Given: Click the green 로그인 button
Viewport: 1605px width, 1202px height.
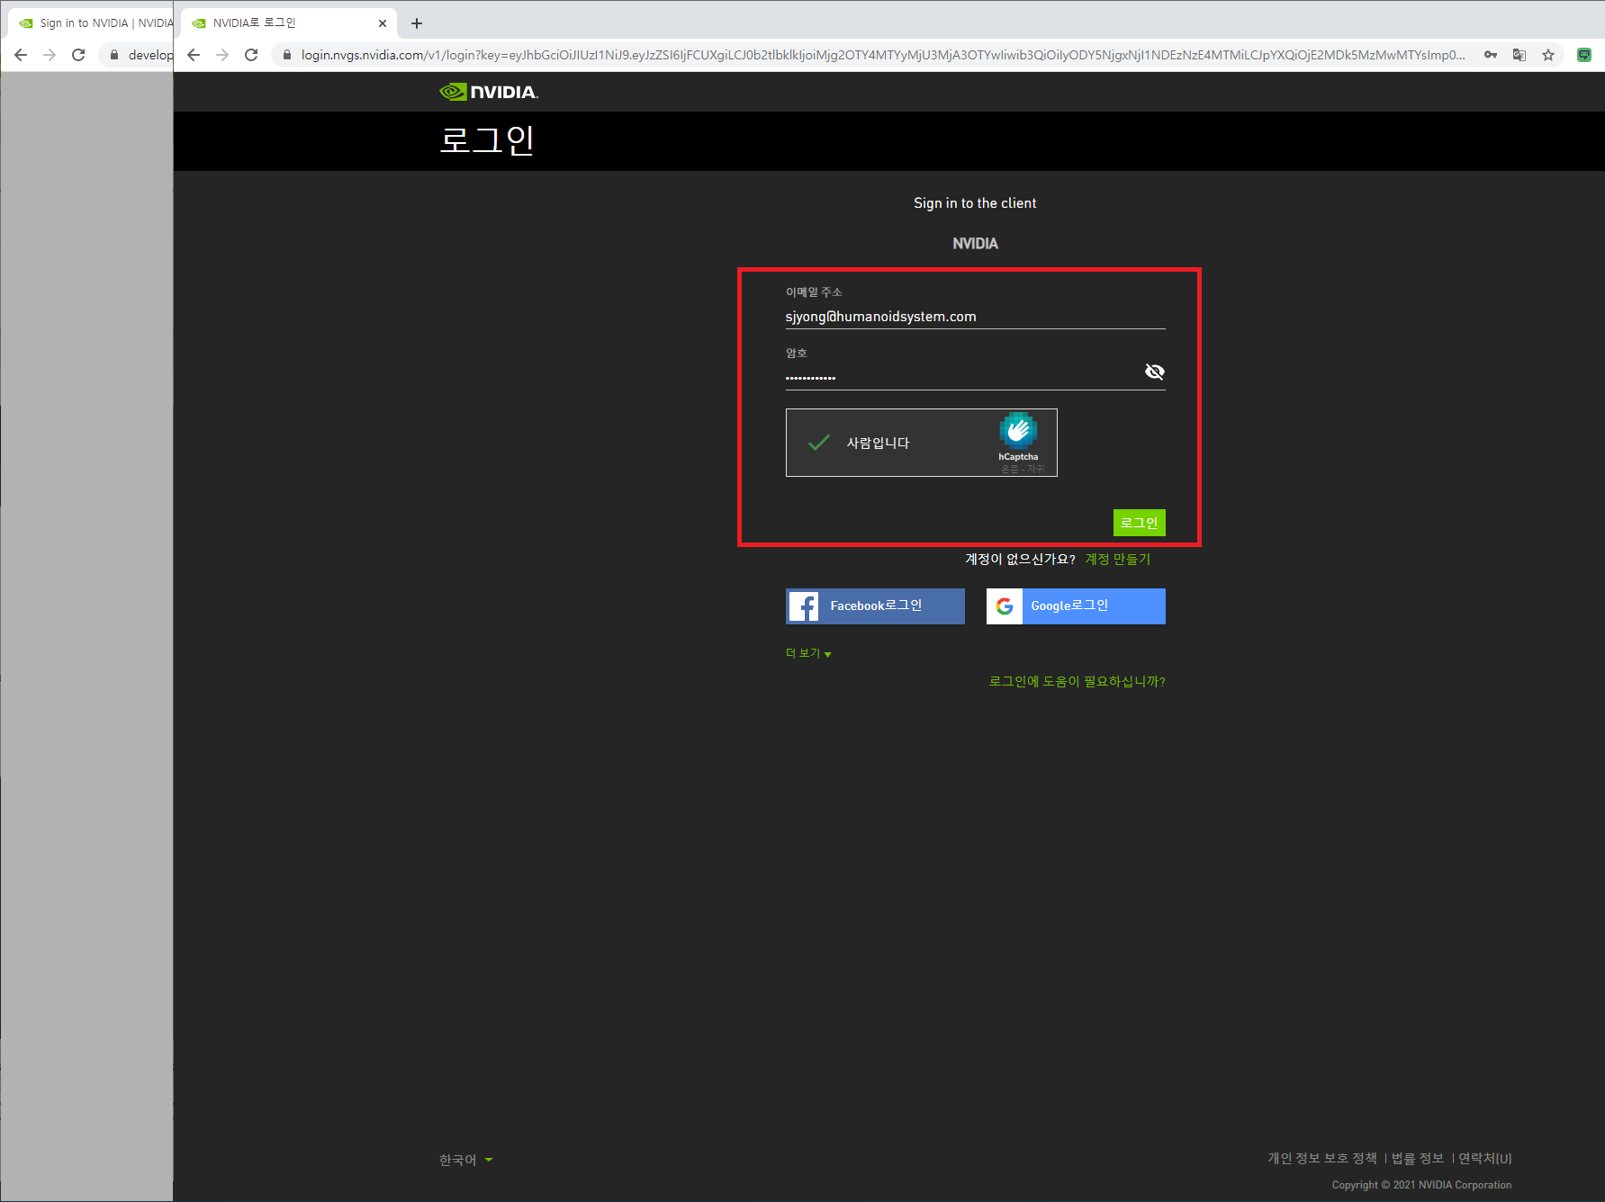Looking at the screenshot, I should (x=1139, y=523).
